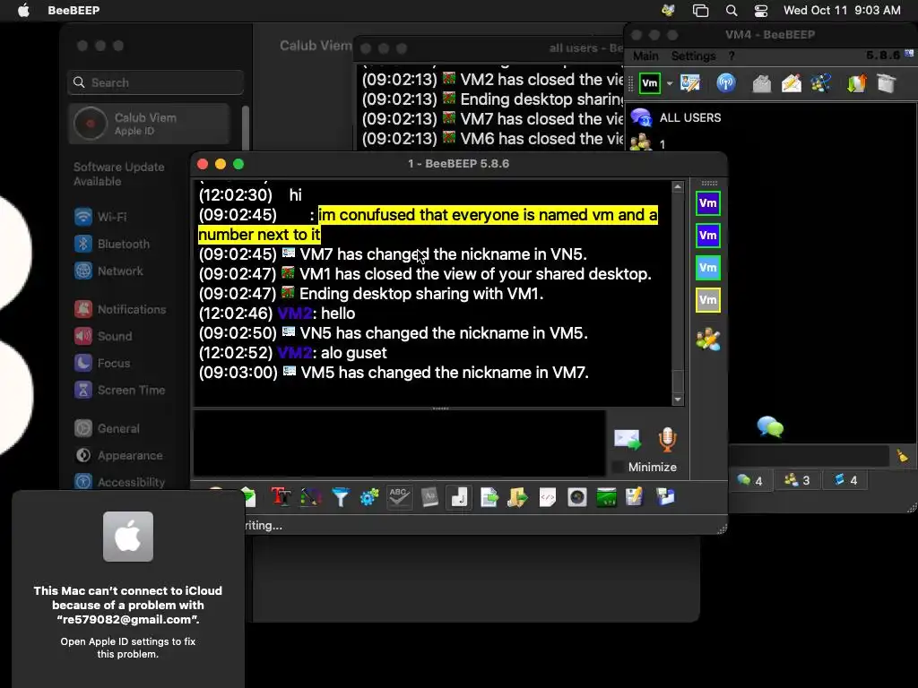Screen dimensions: 918x688
Task: Open the BeeBEEP app menu in menu bar
Action: click(74, 10)
